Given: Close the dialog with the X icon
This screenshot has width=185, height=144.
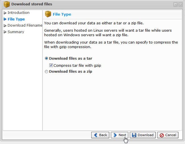Looking at the screenshot, I should (180, 4).
